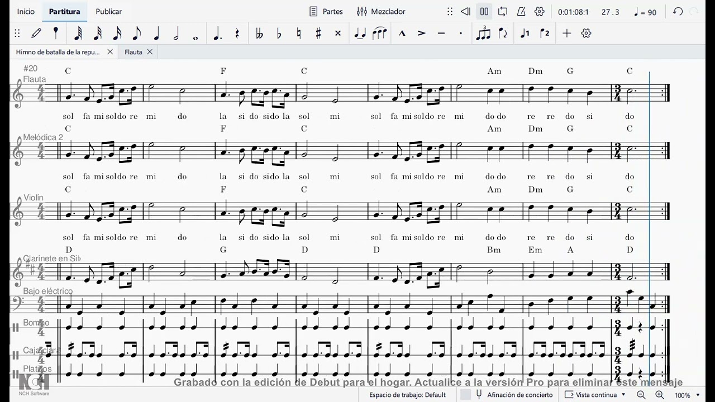Select the Bajo eléctrico staff label
The image size is (715, 402).
48,291
